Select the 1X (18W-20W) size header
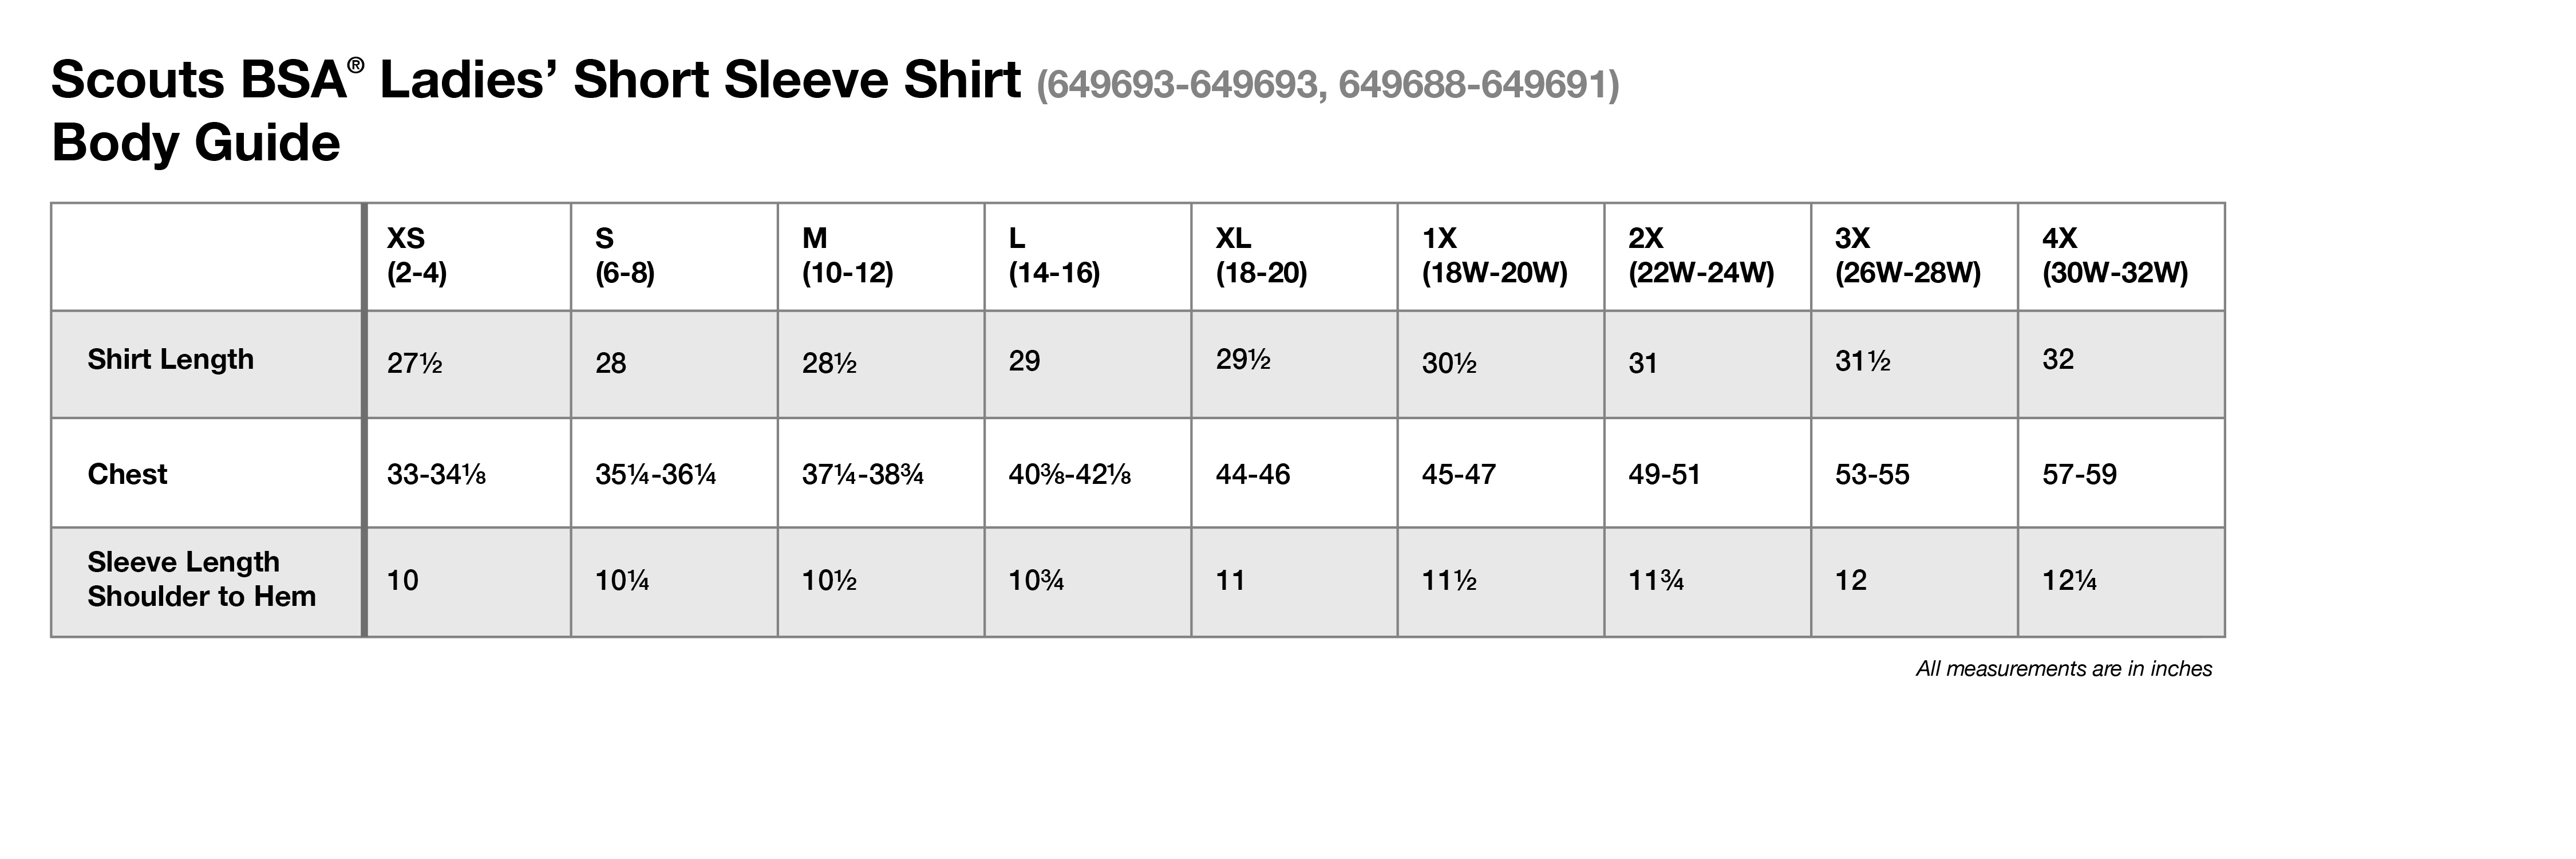 1501,257
